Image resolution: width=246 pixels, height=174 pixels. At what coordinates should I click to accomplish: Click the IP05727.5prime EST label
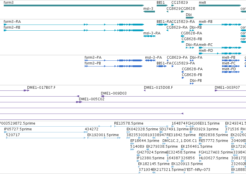pyautogui.click(x=18, y=129)
